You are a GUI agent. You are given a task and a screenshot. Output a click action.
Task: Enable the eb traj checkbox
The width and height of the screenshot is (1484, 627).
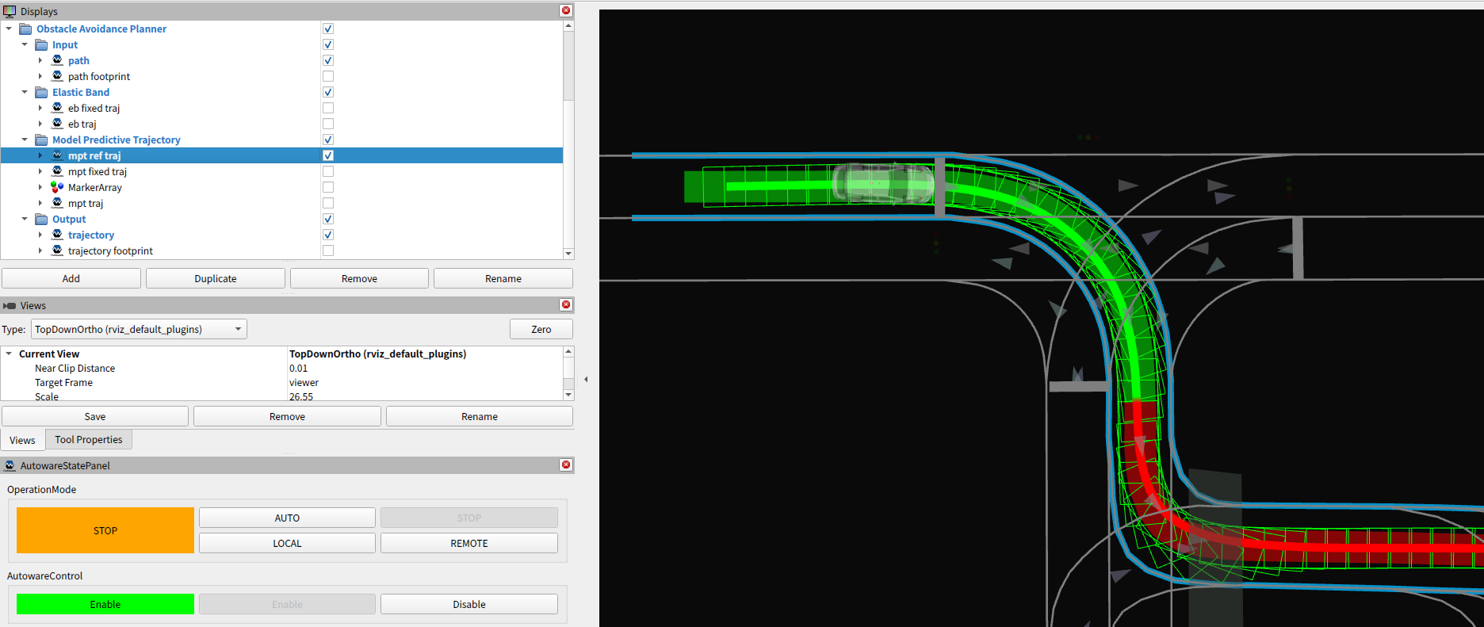(x=328, y=124)
